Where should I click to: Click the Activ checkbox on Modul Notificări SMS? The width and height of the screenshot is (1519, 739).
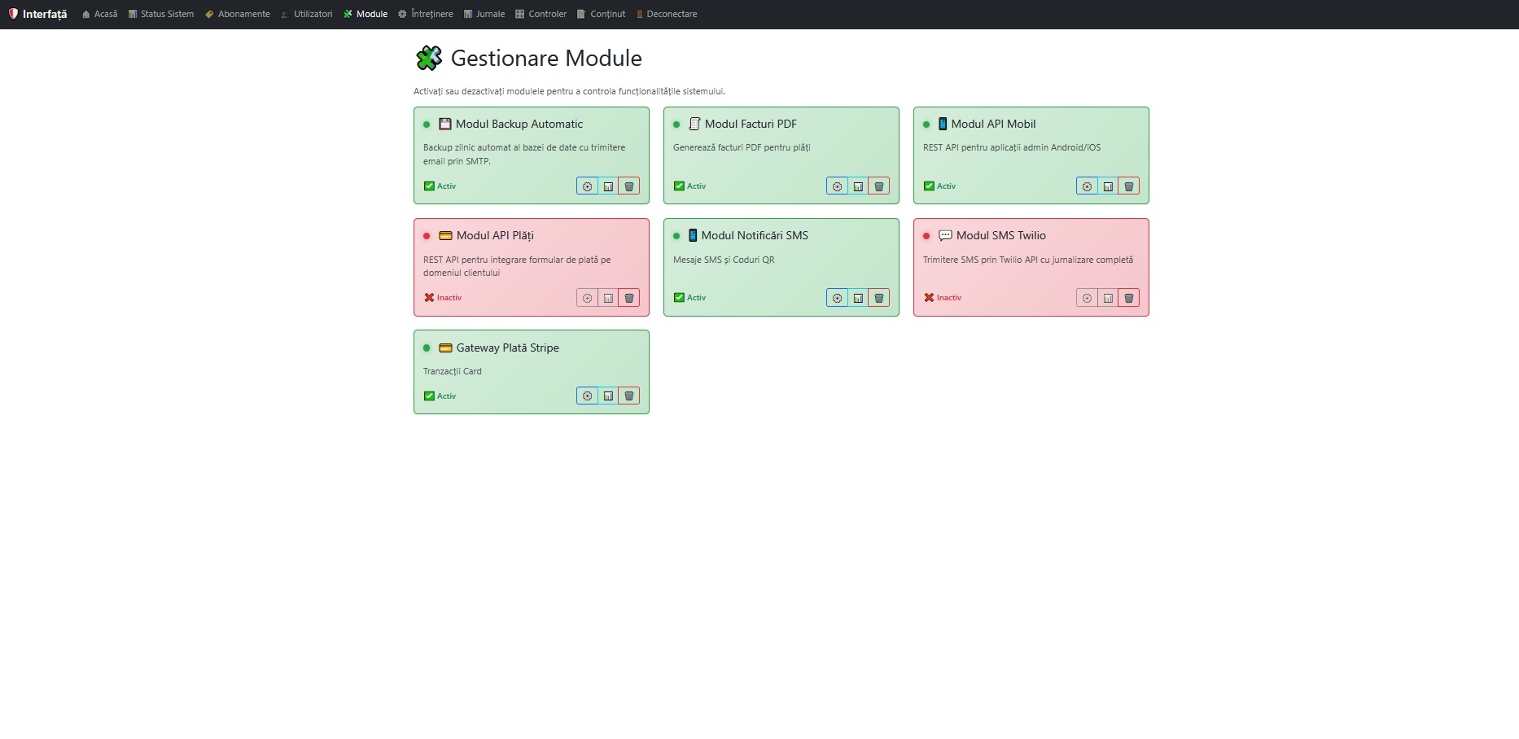tap(680, 298)
